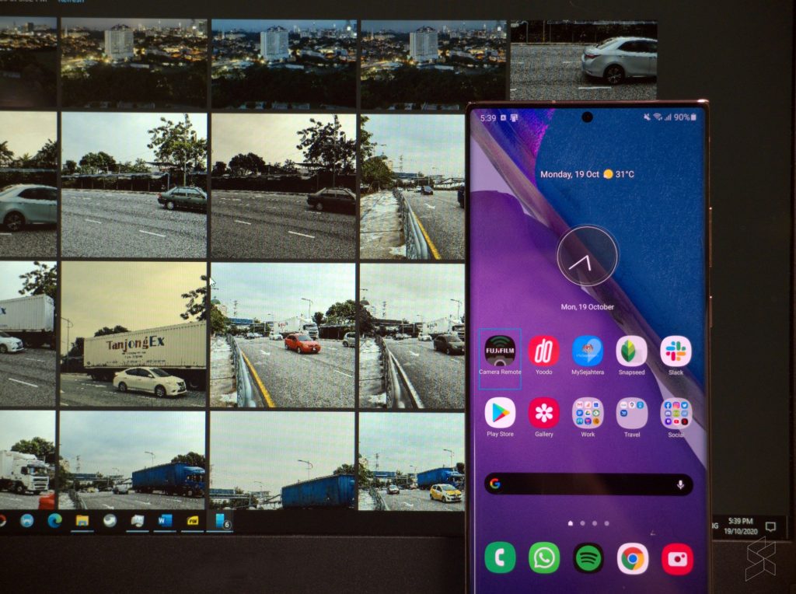Tap the home page indicator dot

(570, 523)
